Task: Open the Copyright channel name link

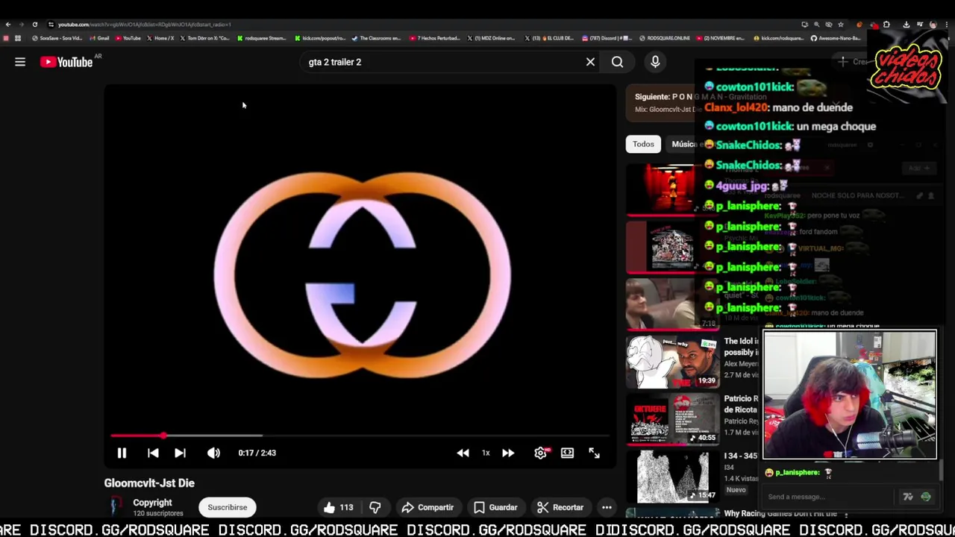Action: pos(152,503)
